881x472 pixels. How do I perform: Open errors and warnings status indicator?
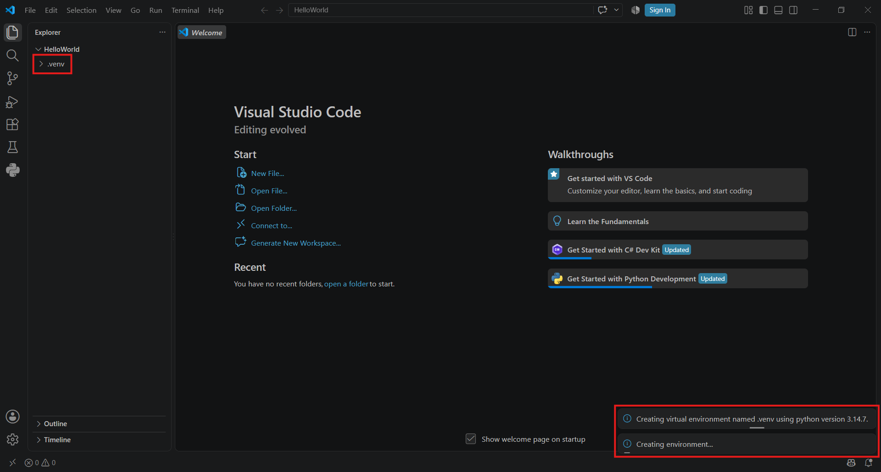tap(40, 463)
